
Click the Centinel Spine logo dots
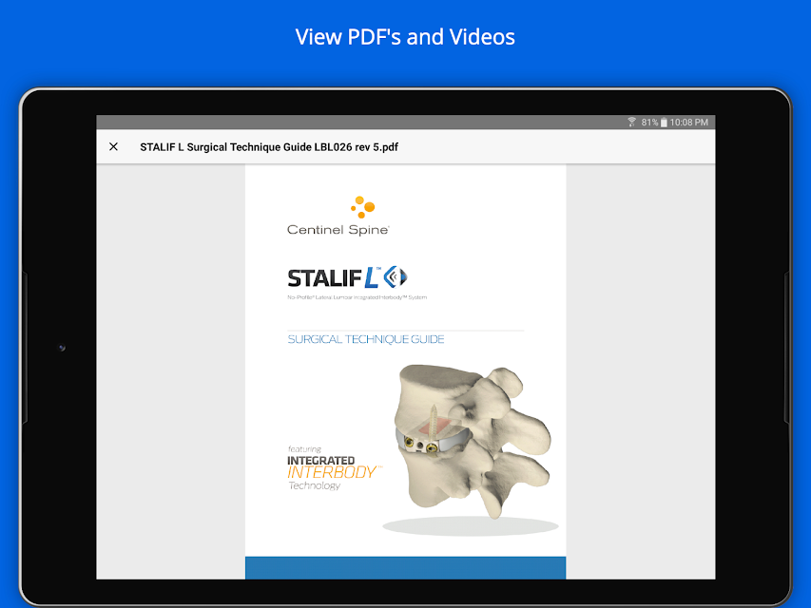point(362,207)
